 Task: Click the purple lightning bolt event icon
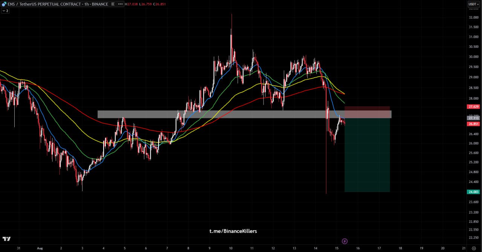point(345,241)
